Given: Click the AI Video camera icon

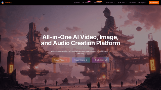Looking at the screenshot, I should (x=83, y=3).
